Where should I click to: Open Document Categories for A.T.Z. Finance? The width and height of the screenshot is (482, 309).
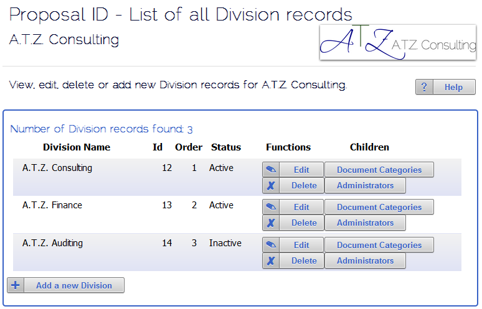point(379,207)
